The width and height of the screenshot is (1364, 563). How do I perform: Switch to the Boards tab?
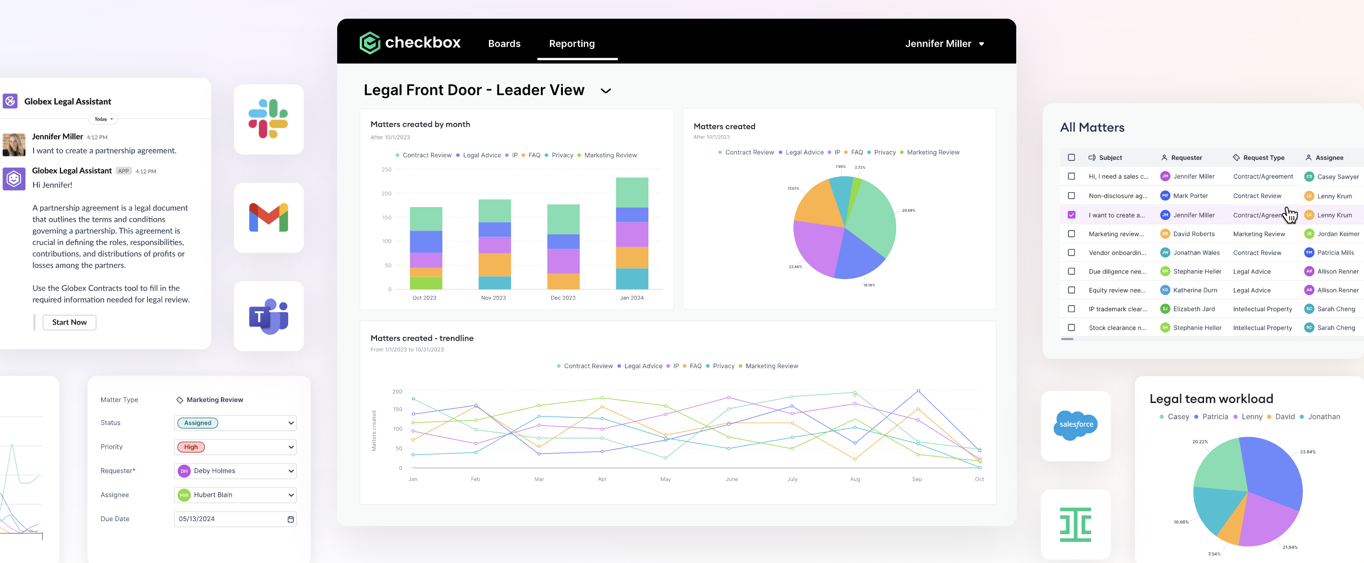504,43
